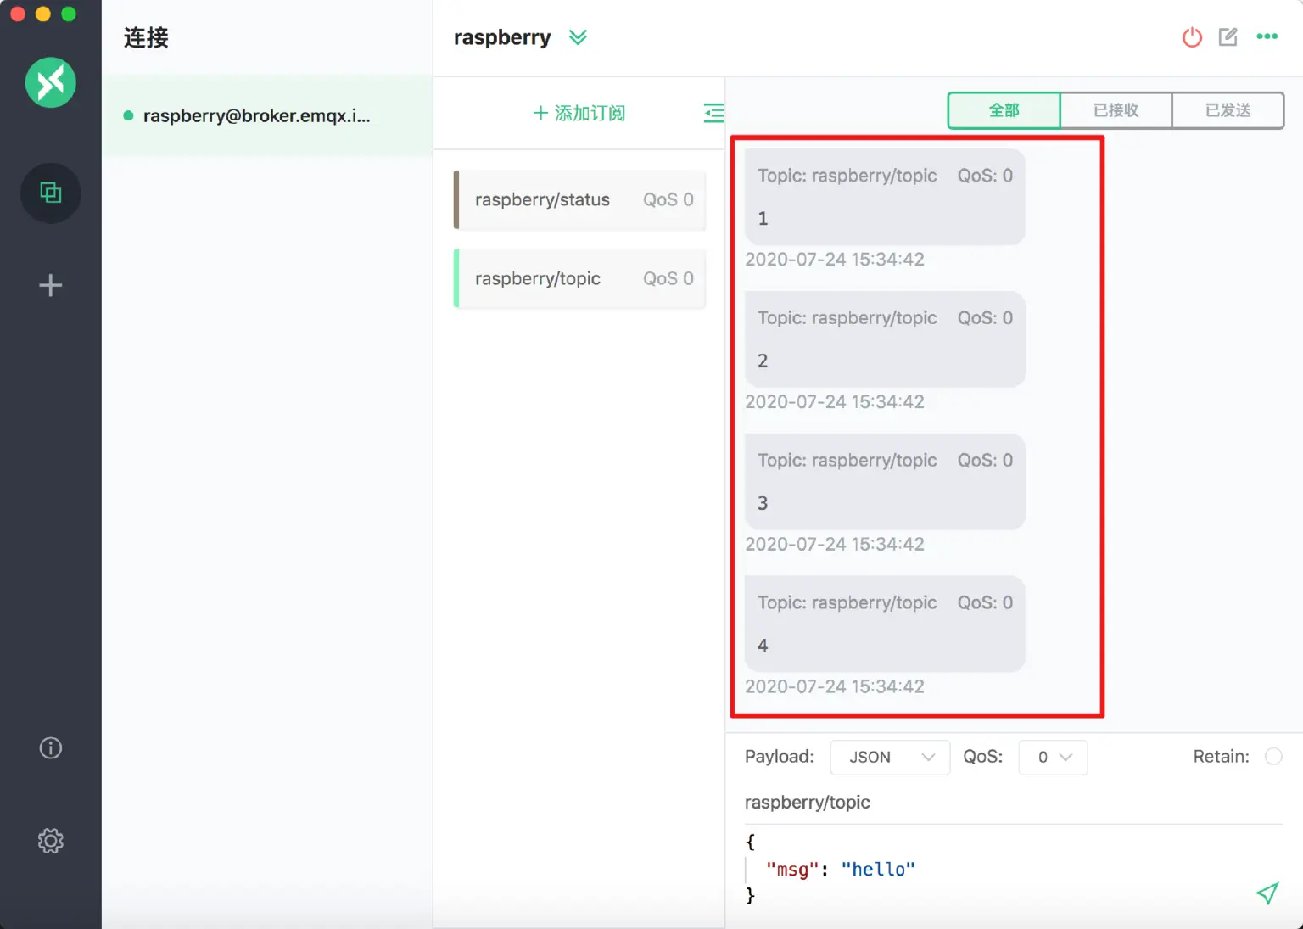This screenshot has height=929, width=1303.
Task: Click the raspberry/status subscription color bar
Action: click(456, 200)
